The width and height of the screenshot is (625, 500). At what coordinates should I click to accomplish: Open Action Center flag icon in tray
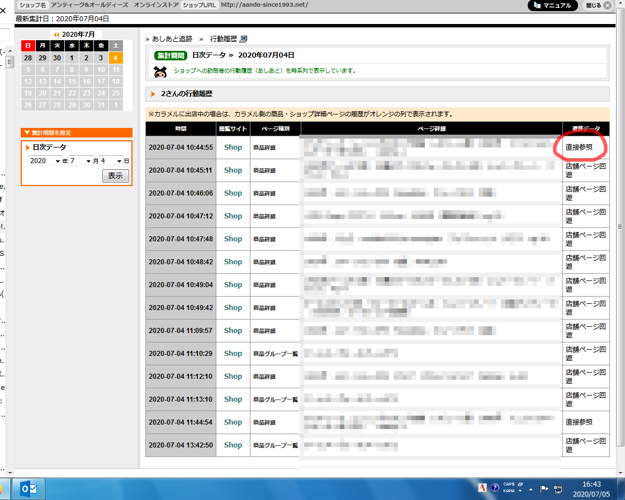tap(544, 488)
